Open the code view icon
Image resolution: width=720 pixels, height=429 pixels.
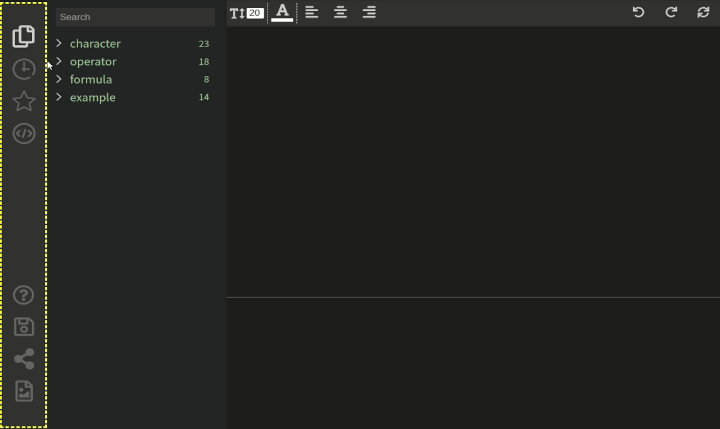24,134
